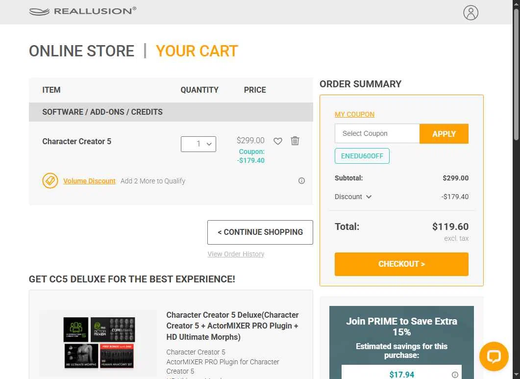Click the ONLINE STORE heading
Viewport: 520px width, 379px height.
click(81, 51)
